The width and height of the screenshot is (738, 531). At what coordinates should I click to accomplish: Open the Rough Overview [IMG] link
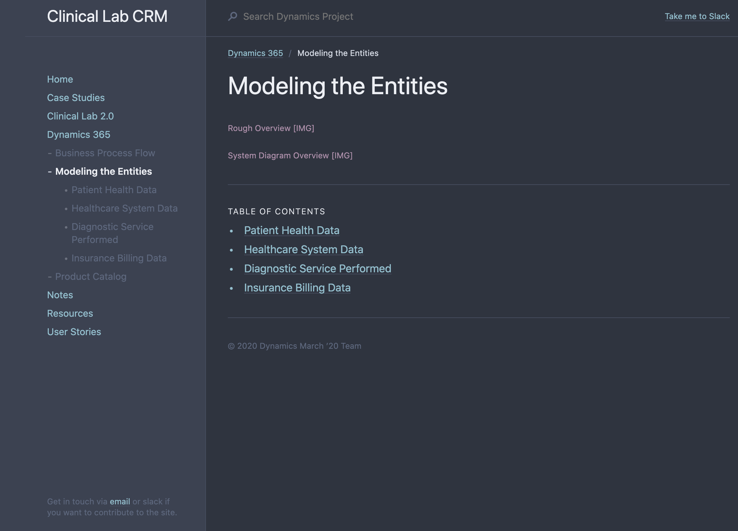point(271,128)
